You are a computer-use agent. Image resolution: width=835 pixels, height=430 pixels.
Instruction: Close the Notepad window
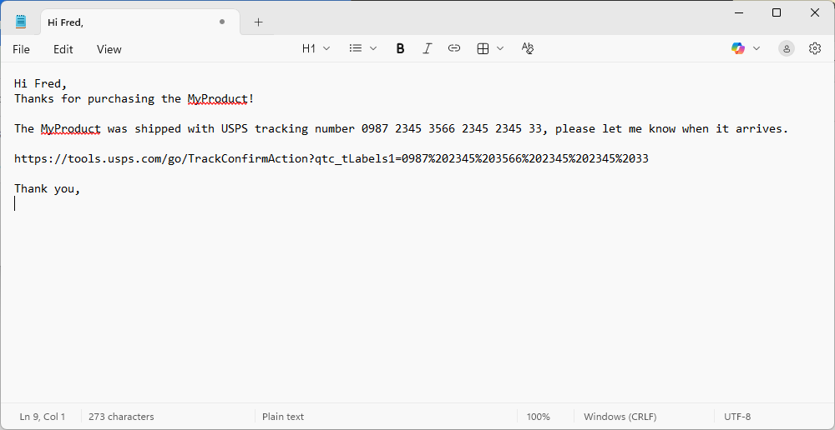(815, 12)
